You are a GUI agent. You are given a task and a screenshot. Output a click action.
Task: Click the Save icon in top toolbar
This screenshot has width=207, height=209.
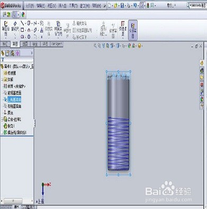(x=122, y=6)
